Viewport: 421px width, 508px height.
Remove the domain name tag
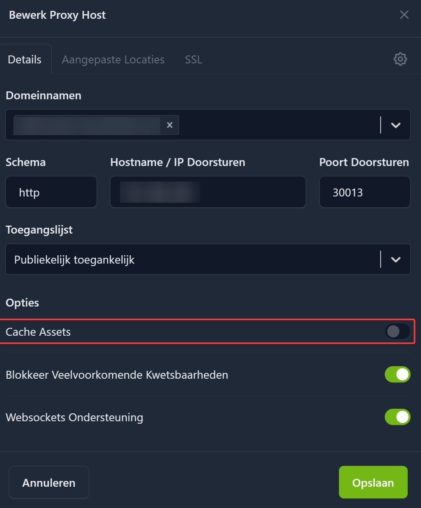pos(169,125)
